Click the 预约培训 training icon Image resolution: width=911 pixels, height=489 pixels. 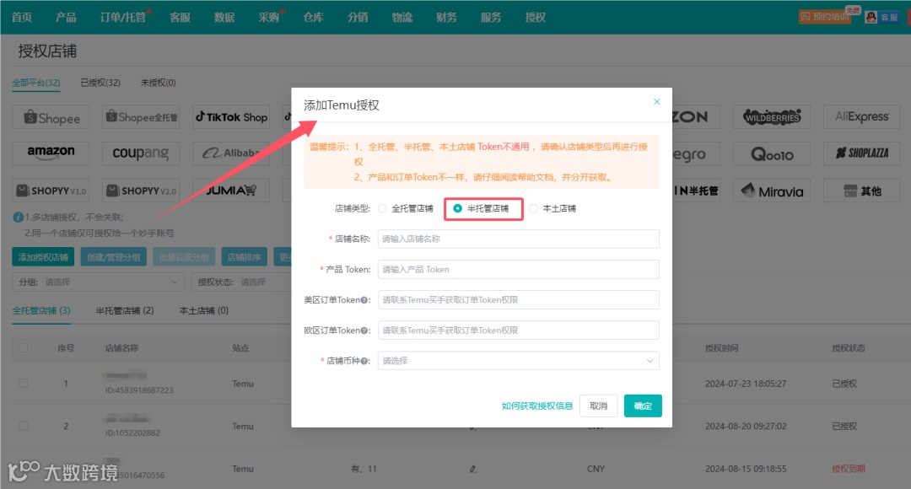coord(824,15)
